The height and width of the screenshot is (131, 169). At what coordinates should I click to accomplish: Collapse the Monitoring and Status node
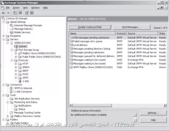[7, 102]
